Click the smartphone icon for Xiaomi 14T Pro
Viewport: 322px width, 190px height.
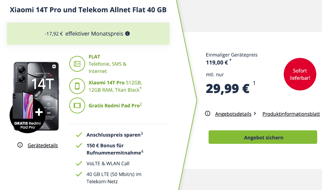77,86
